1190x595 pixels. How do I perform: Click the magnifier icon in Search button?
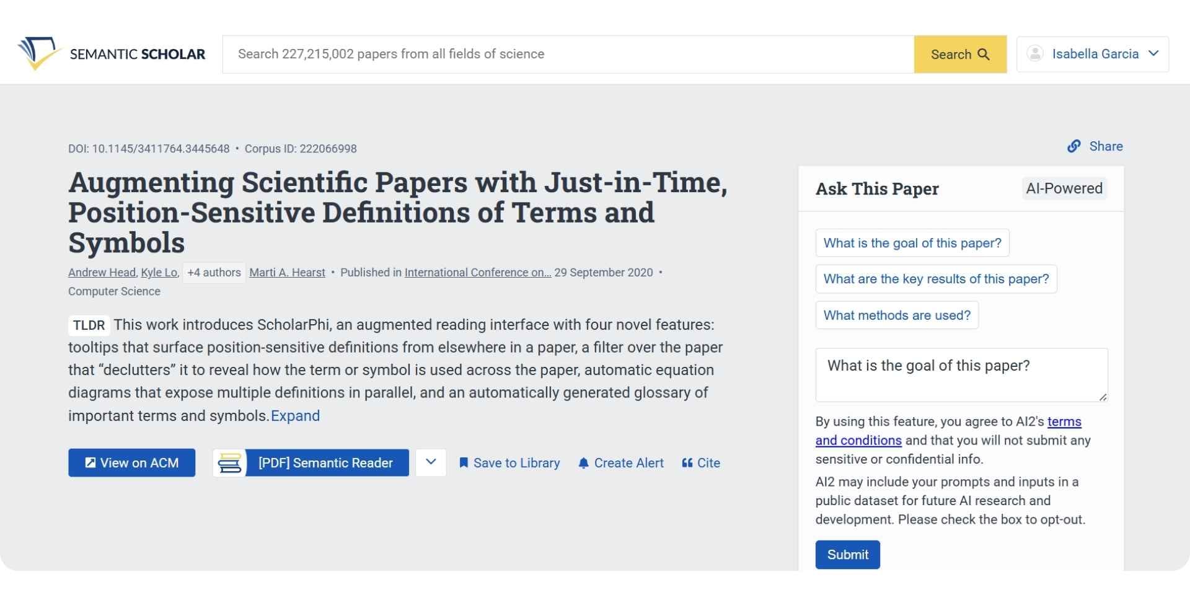coord(984,54)
